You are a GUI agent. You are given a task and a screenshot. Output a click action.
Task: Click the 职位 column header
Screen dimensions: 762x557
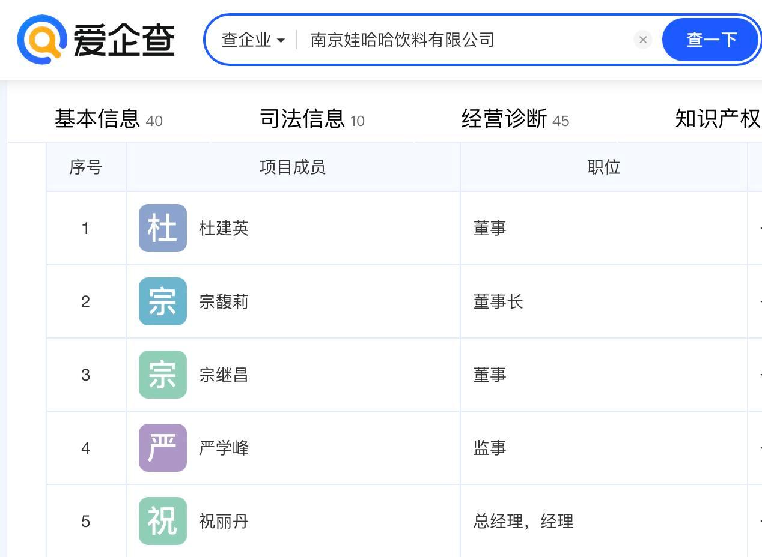coord(603,167)
